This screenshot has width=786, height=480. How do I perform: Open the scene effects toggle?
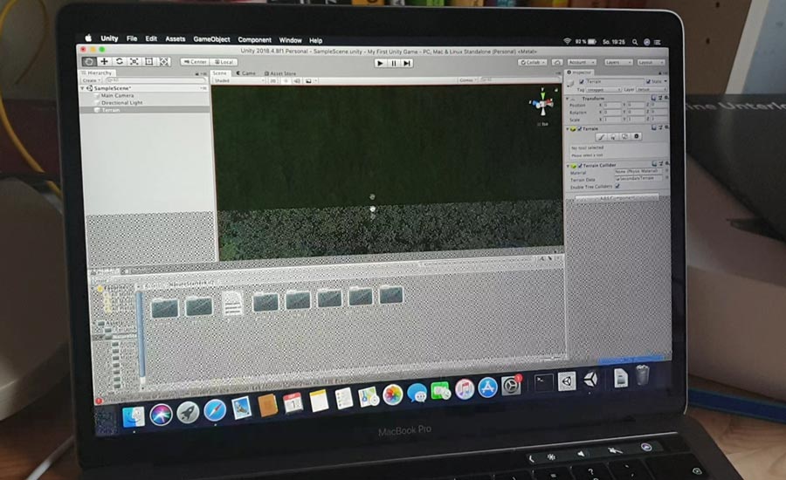click(310, 80)
